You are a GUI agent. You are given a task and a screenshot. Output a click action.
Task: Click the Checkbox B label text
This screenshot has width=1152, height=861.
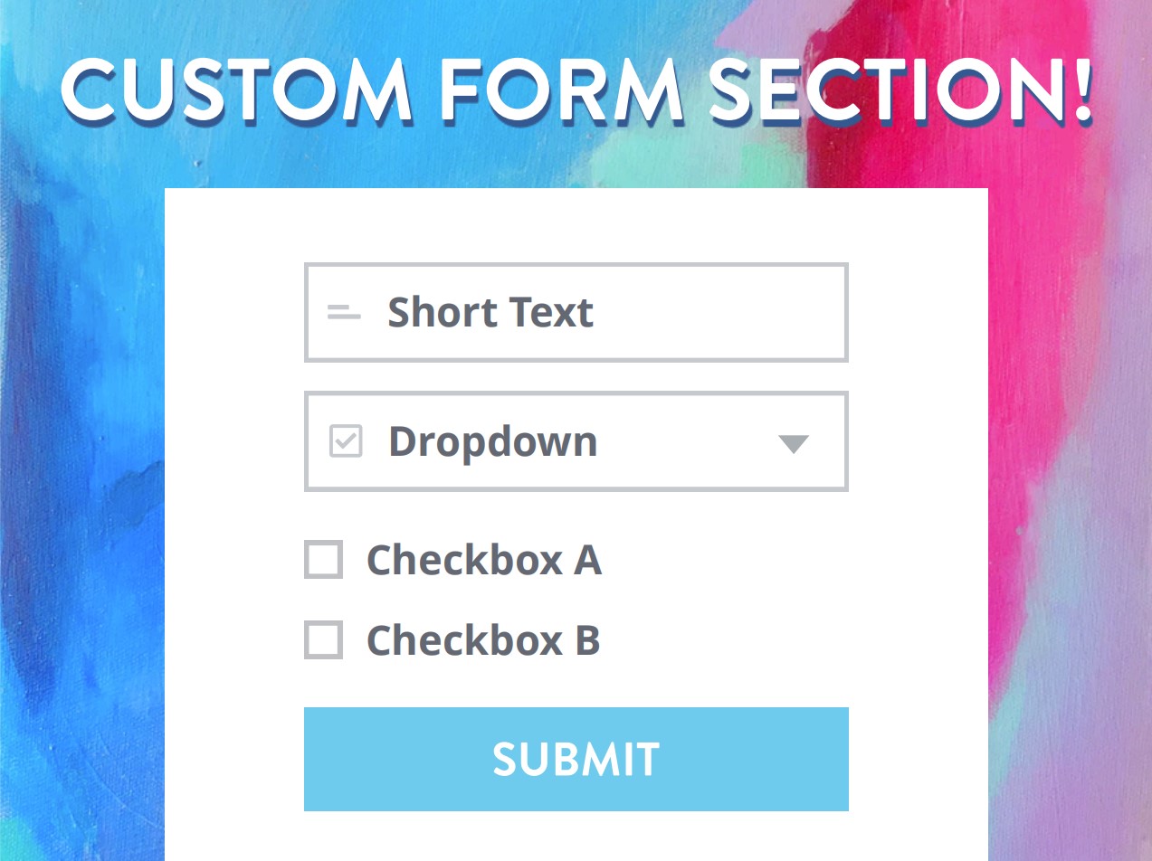coord(483,642)
